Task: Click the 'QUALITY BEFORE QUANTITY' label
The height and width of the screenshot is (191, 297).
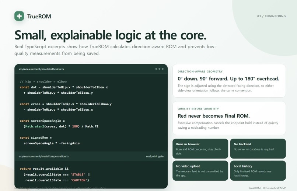Action: point(198,109)
